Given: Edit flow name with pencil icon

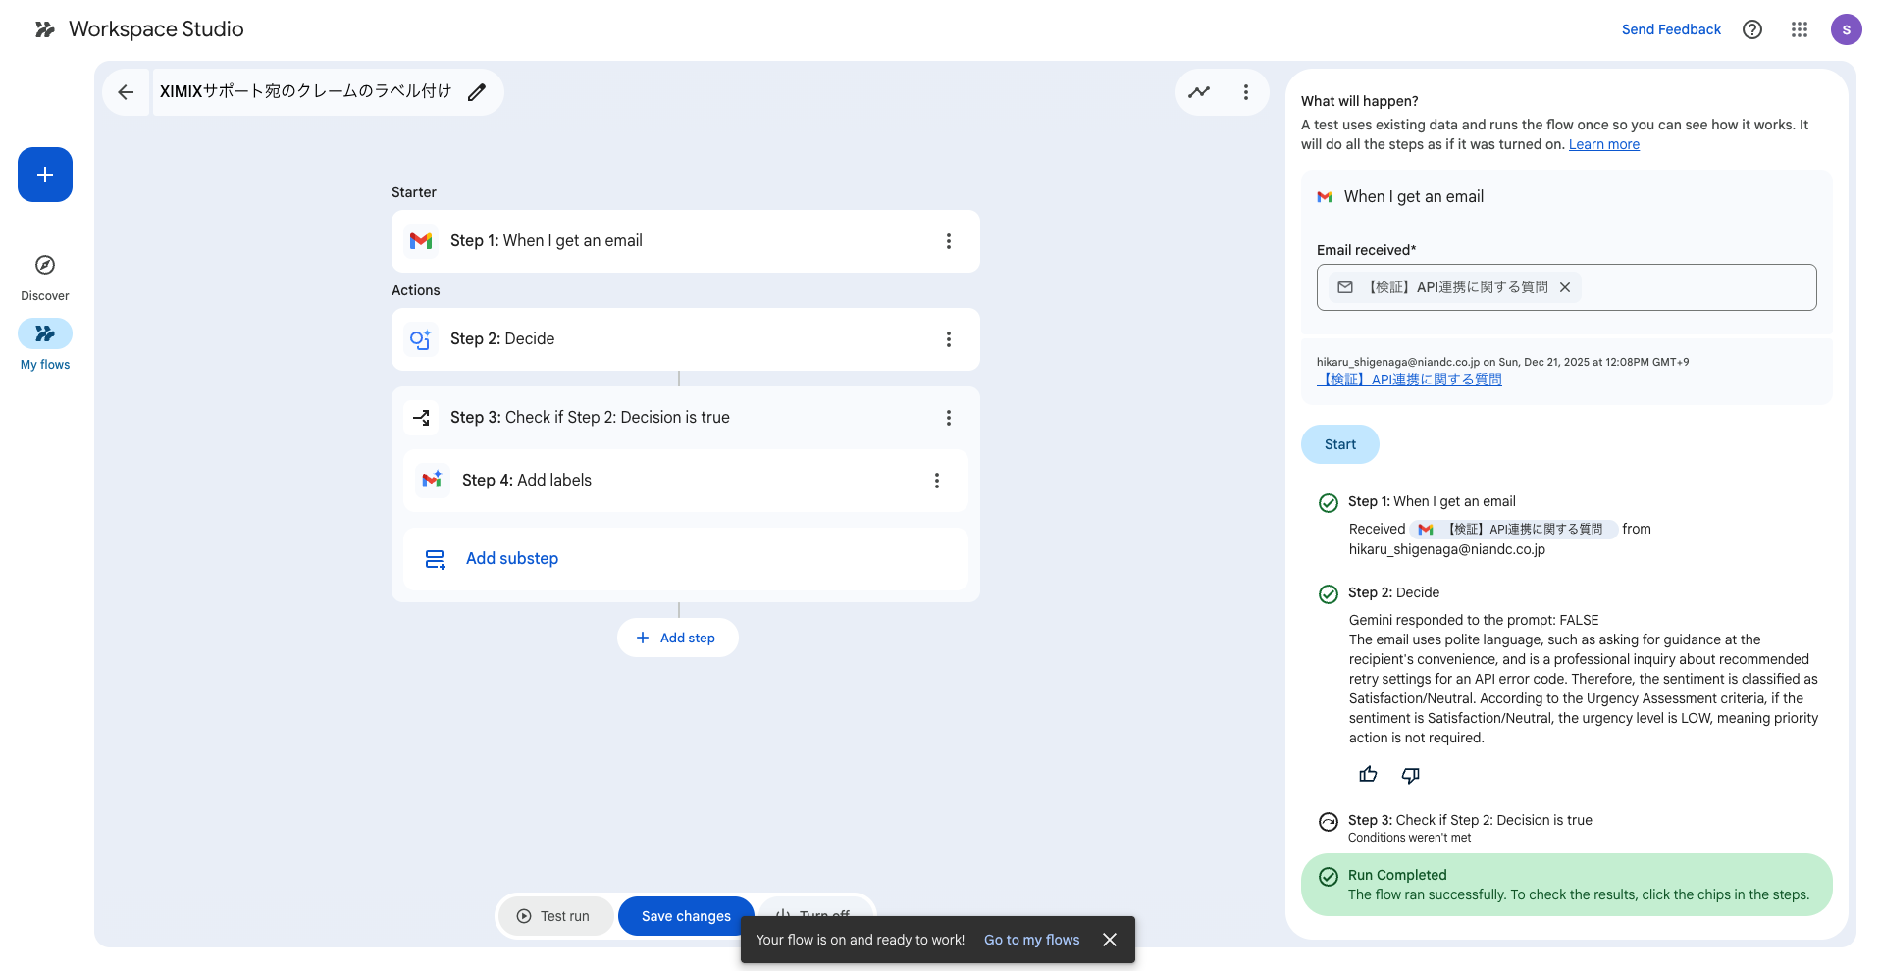Looking at the screenshot, I should [477, 92].
